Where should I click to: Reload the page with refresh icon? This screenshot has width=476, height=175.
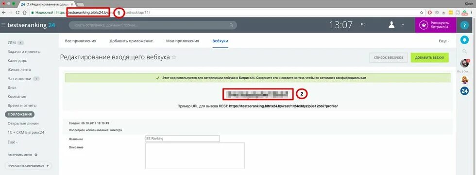click(x=17, y=13)
